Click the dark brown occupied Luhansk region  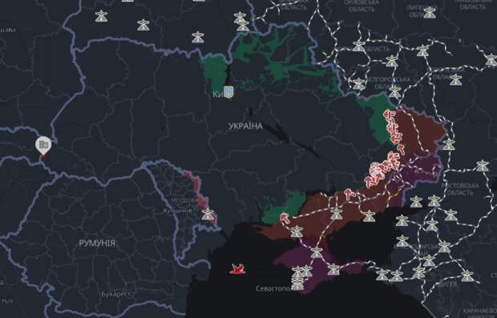pyautogui.click(x=418, y=130)
